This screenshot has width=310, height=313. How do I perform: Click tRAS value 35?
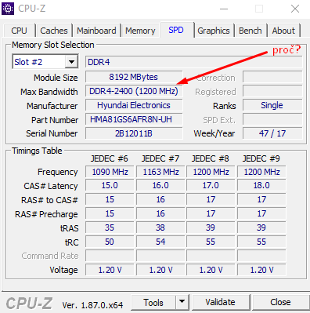[x=110, y=227]
